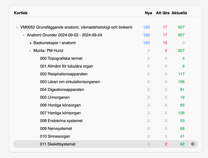Click learning count 15 for Baskunskaper i anatomi
The image size is (208, 158).
(165, 43)
